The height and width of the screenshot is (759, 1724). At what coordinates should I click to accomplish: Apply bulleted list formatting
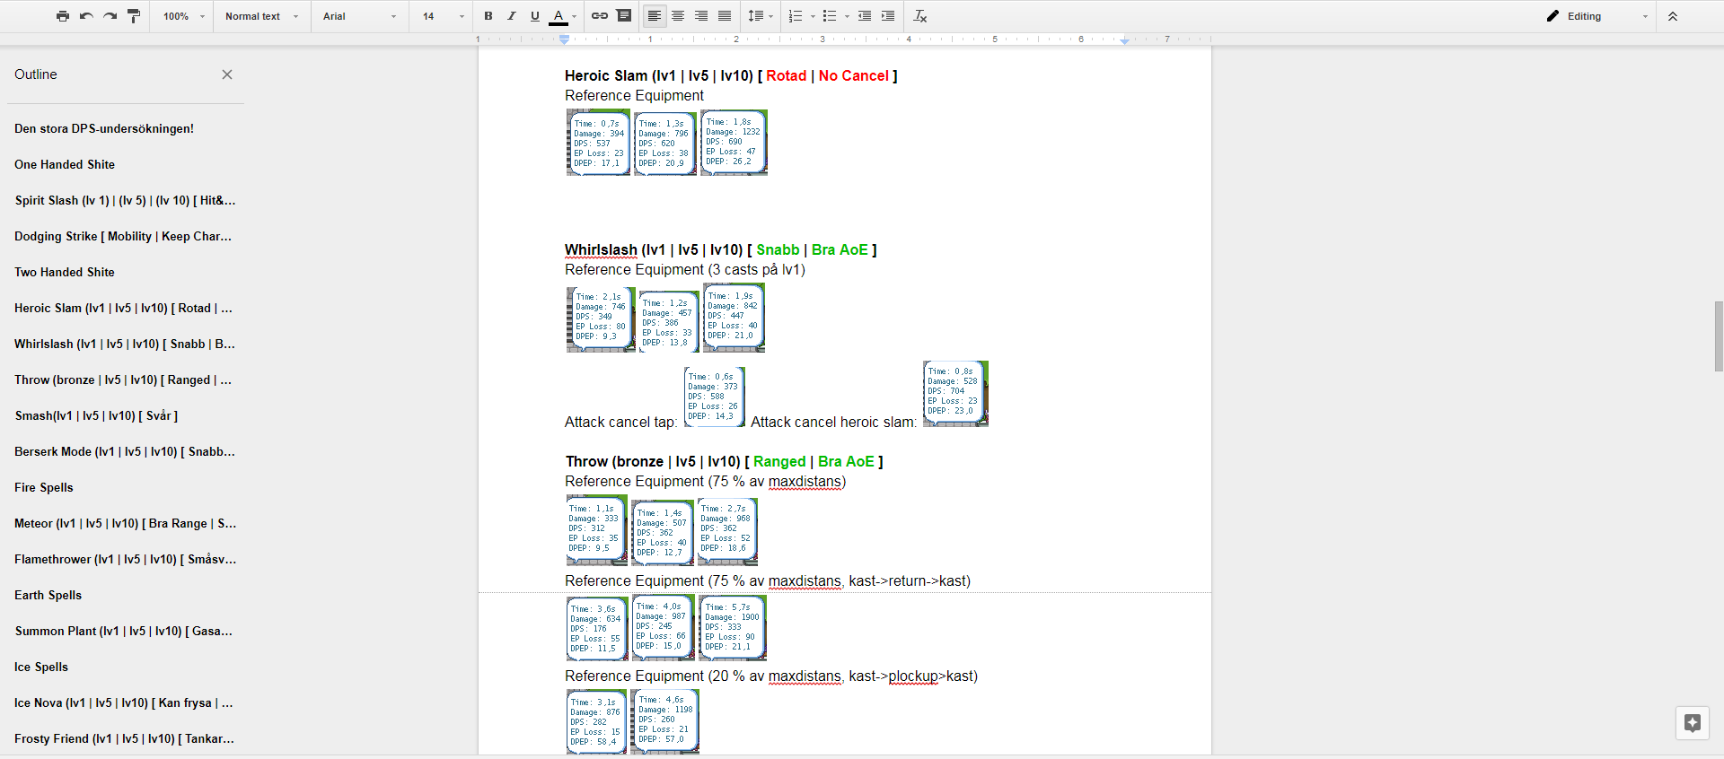(x=830, y=16)
